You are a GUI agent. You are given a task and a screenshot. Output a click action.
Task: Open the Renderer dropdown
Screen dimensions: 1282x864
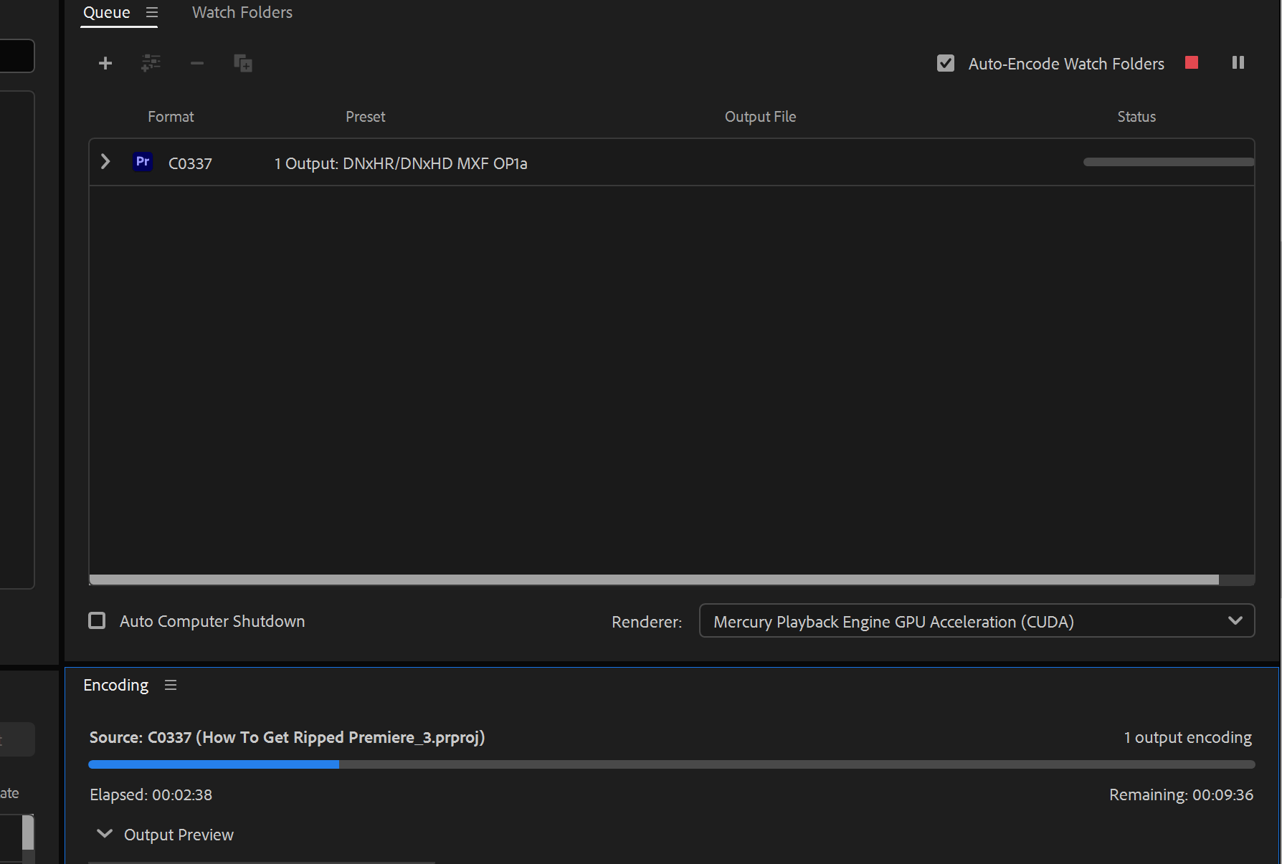coord(977,620)
